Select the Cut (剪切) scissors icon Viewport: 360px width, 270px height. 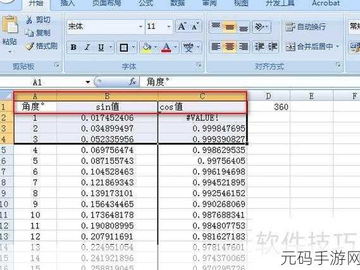(x=29, y=20)
